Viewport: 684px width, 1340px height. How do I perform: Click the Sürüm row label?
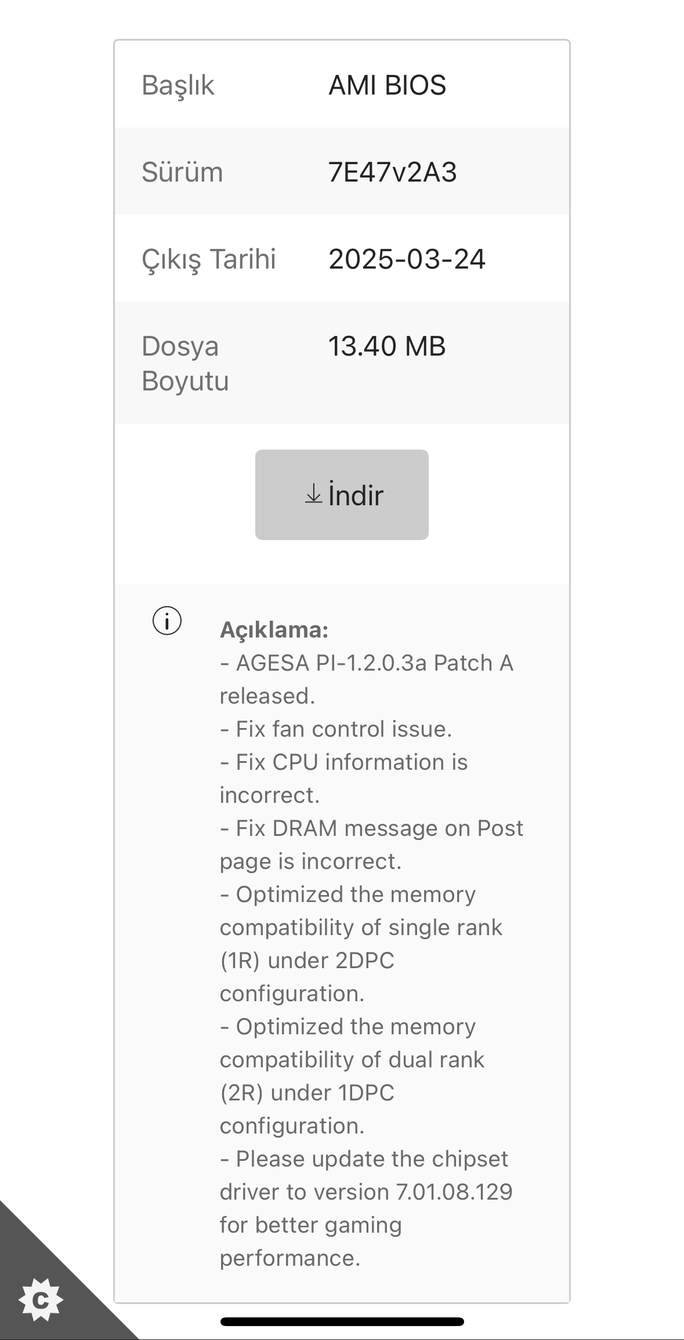coord(182,172)
